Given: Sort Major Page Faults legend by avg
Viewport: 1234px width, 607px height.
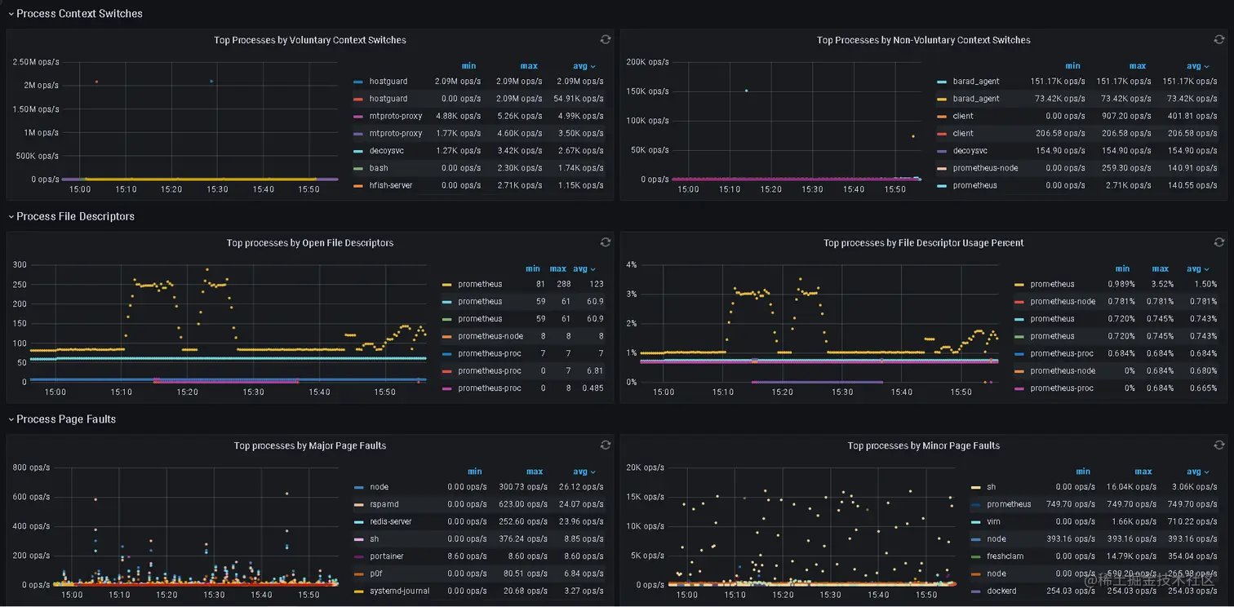Looking at the screenshot, I should click(x=584, y=472).
